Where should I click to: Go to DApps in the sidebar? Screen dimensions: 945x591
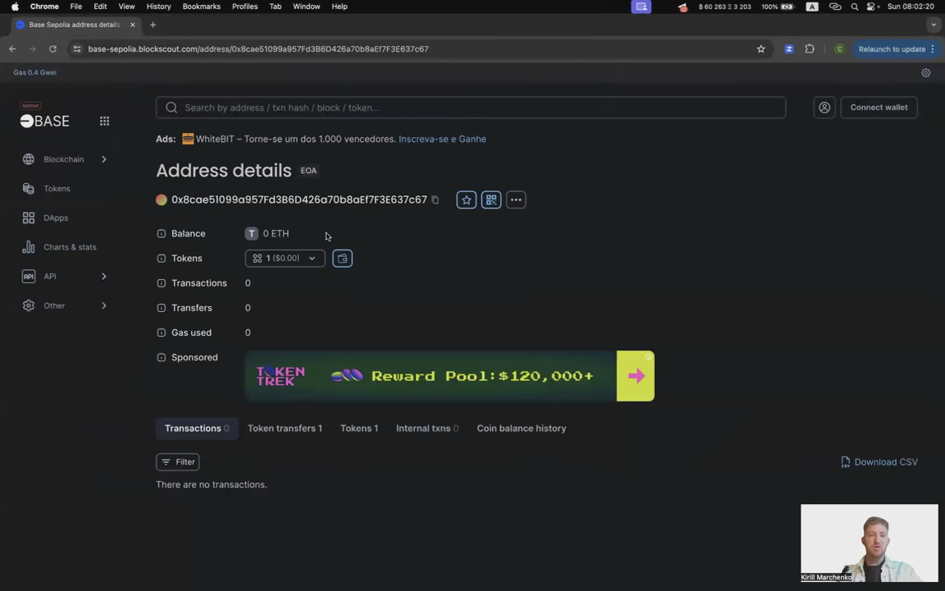pyautogui.click(x=56, y=218)
